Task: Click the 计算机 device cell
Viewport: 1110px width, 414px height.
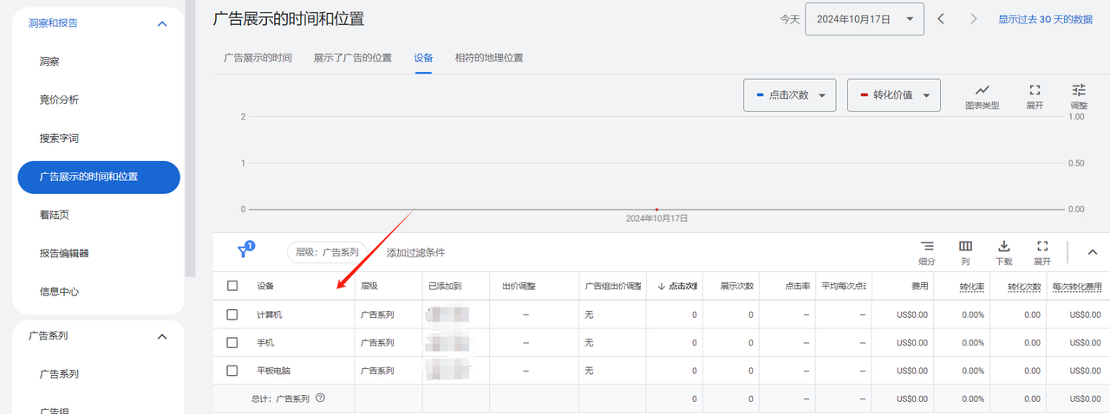Action: point(270,314)
